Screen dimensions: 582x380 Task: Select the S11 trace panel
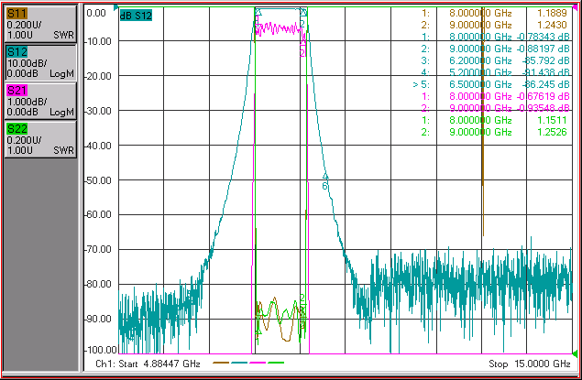click(x=41, y=24)
